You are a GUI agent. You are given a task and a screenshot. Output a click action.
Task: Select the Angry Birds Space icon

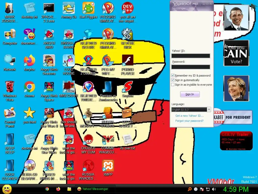[49, 91]
